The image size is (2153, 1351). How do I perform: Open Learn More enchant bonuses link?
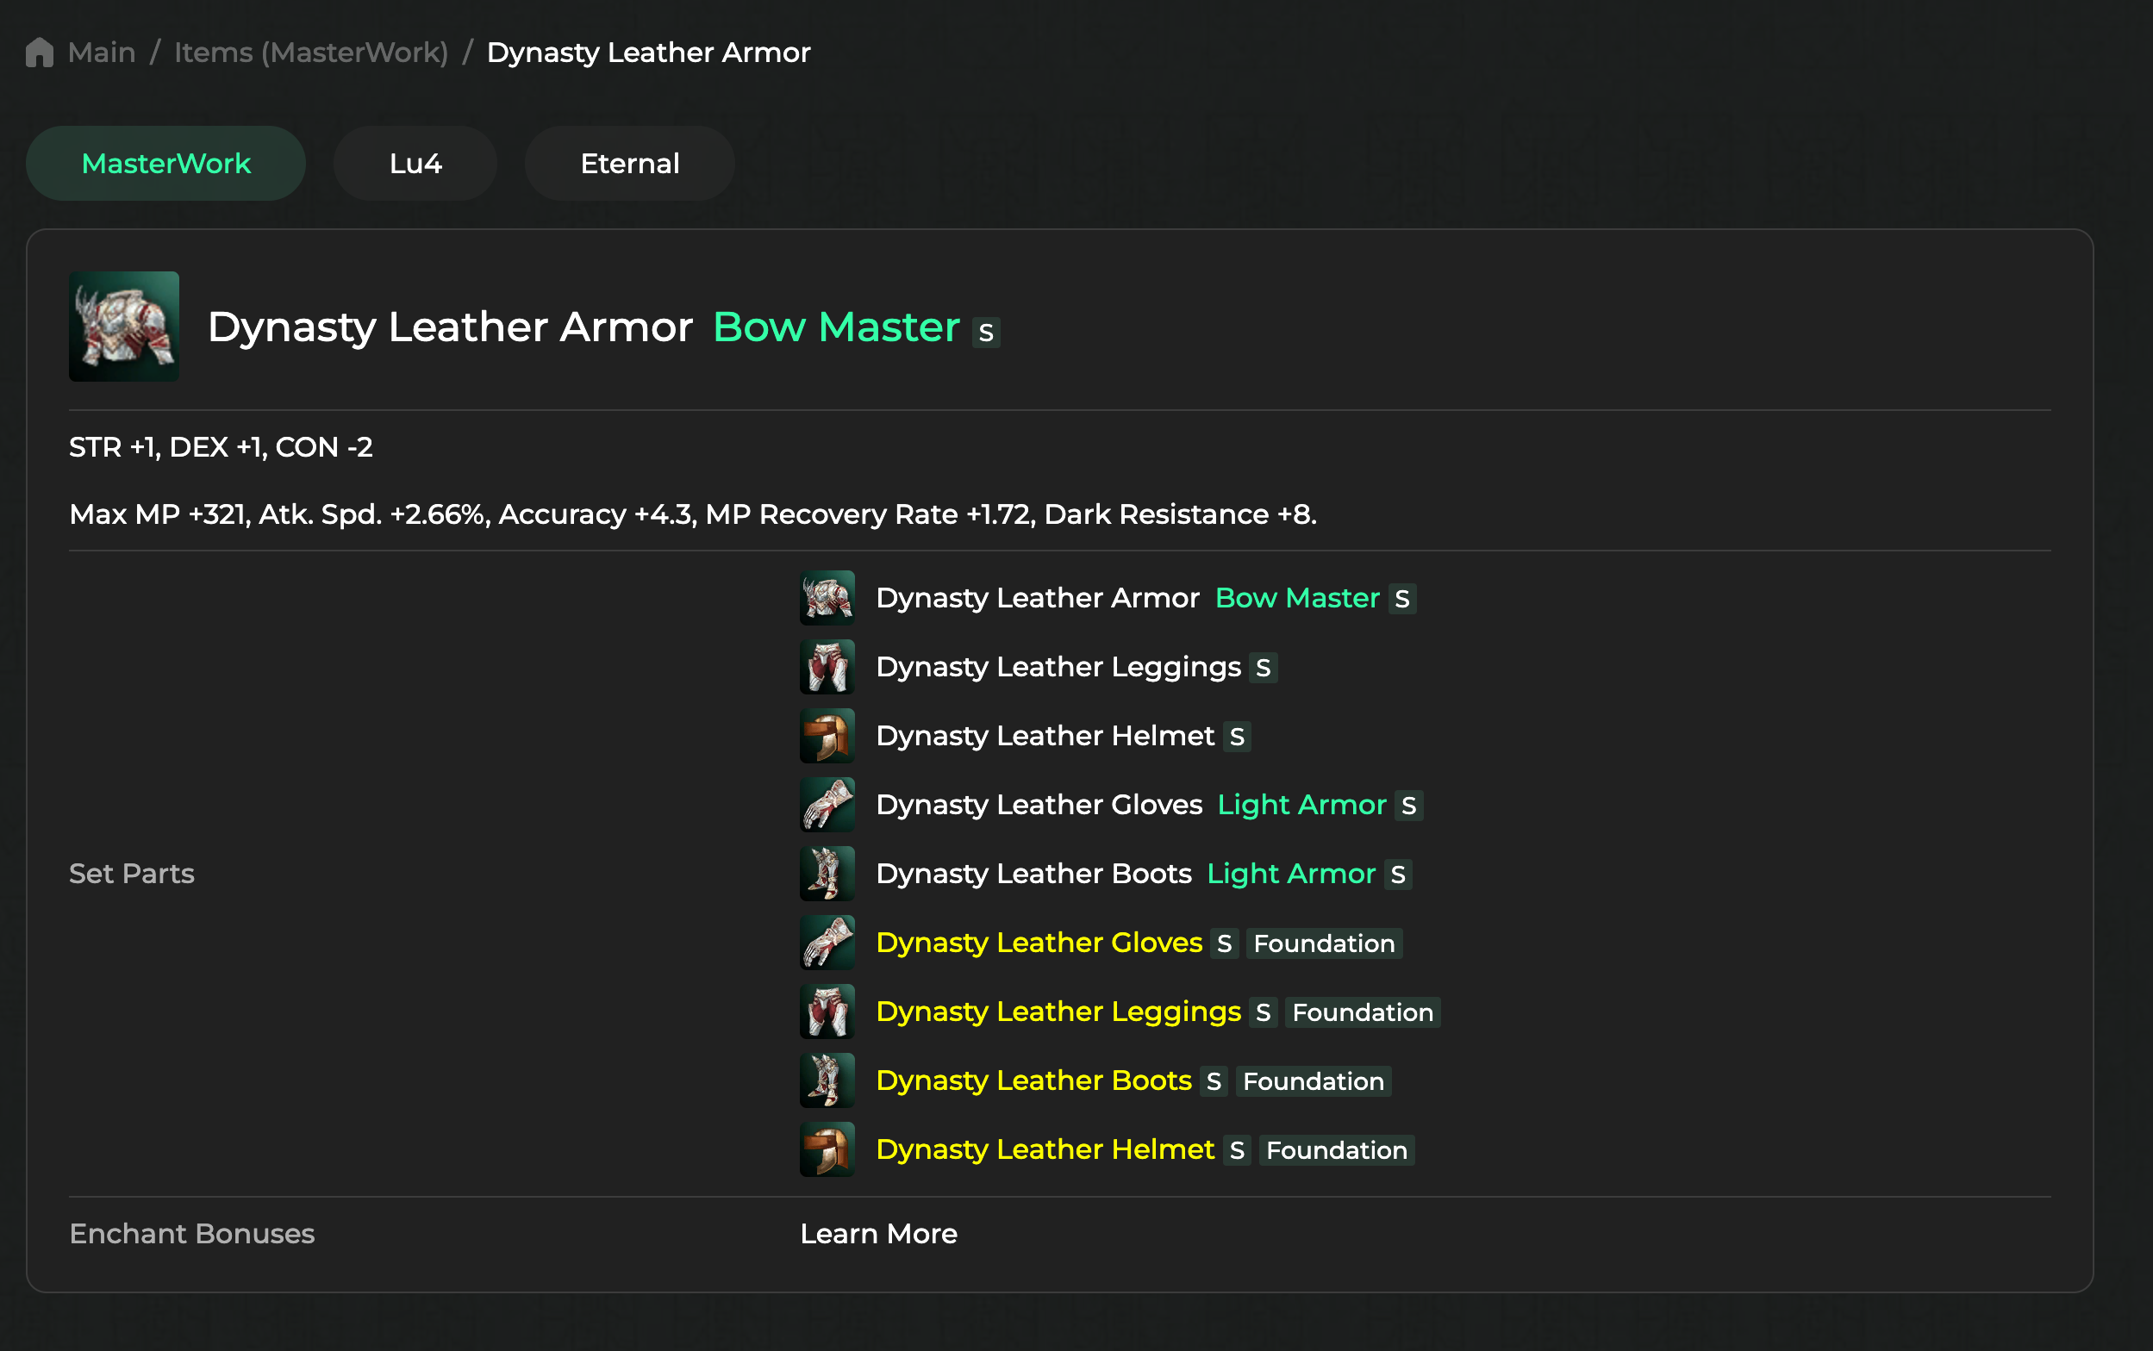pyautogui.click(x=877, y=1233)
